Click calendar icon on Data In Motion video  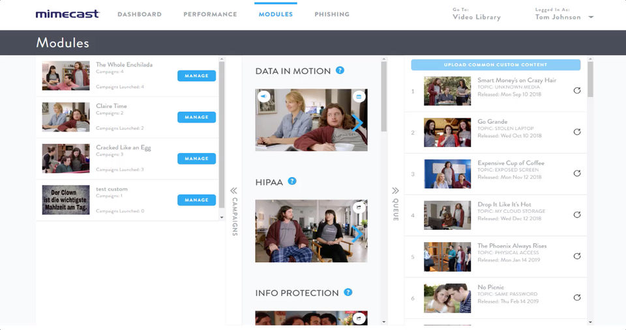(x=359, y=96)
